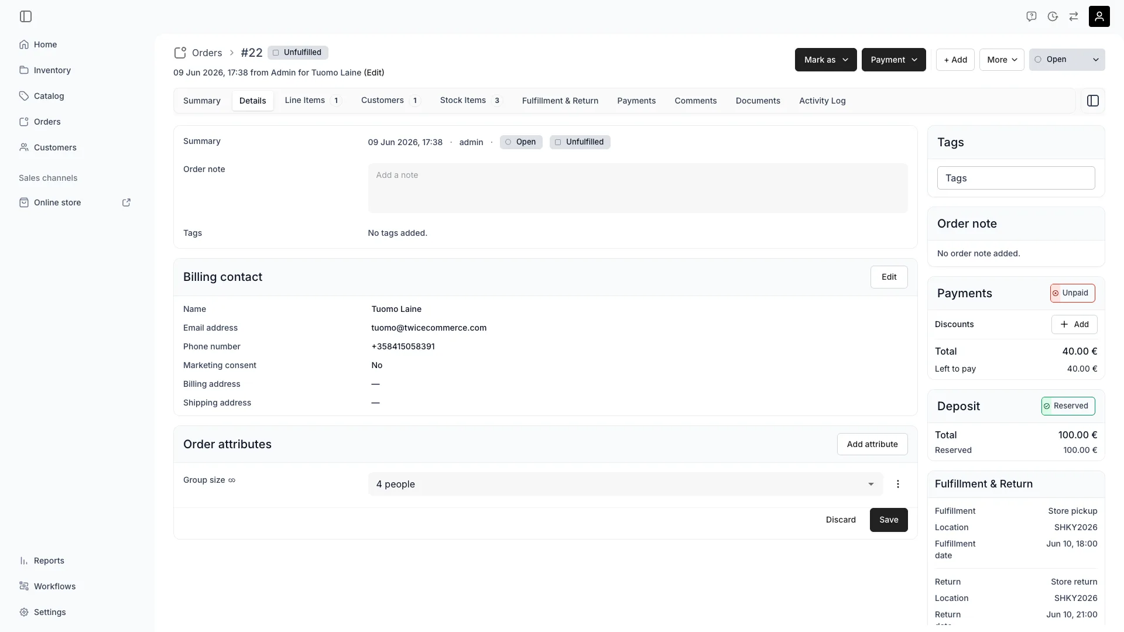Click the link icon next to Group size
Image resolution: width=1124 pixels, height=632 pixels.
232,480
